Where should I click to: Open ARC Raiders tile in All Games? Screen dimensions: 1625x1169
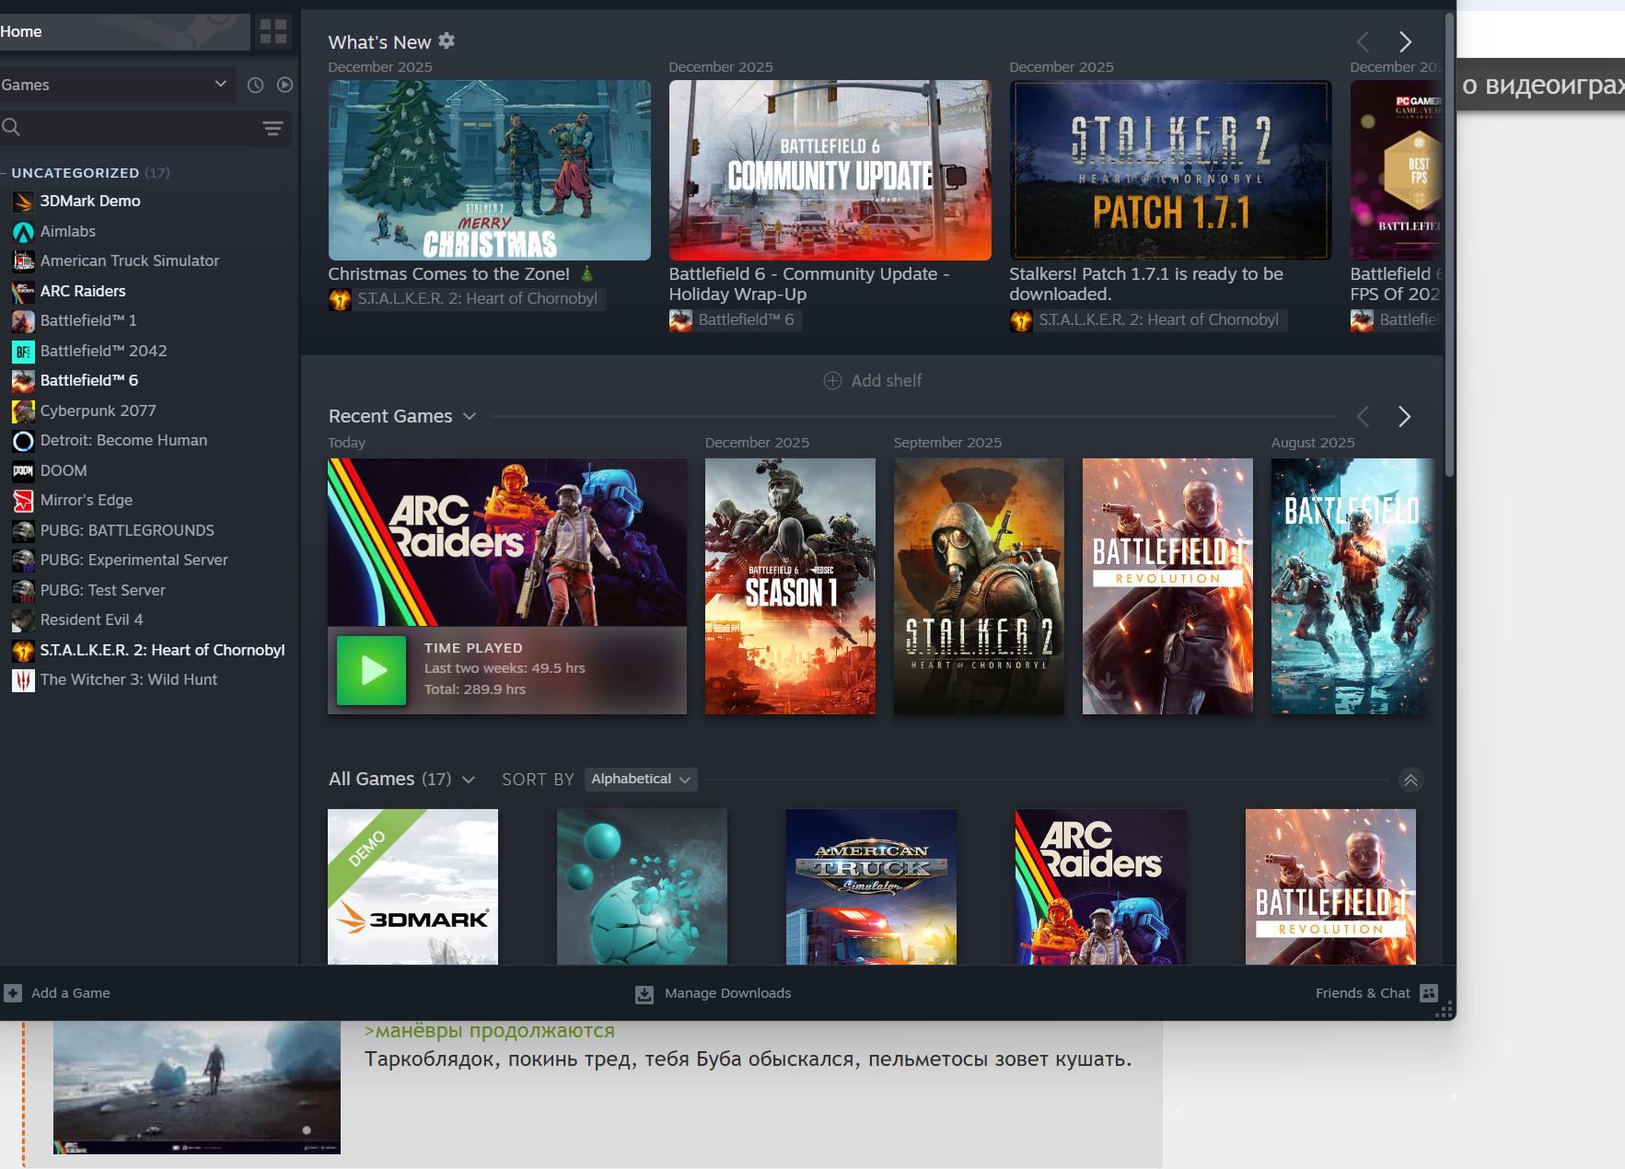(x=1100, y=886)
